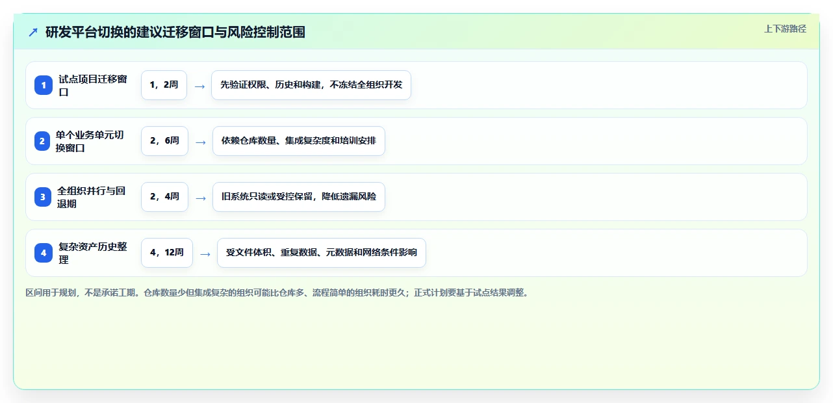Image resolution: width=833 pixels, height=403 pixels.
Task: Click the step 2 number badge
Action: click(x=42, y=141)
